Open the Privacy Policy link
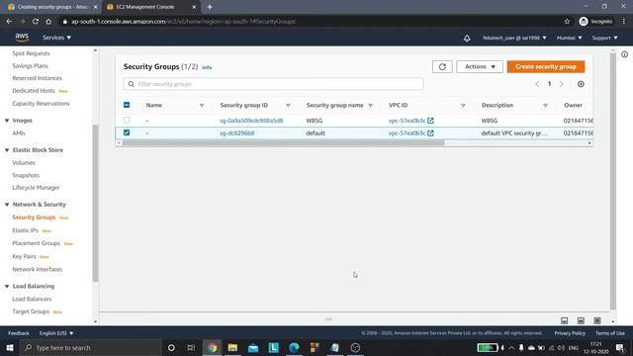Screen dimensions: 633x356 coord(570,333)
